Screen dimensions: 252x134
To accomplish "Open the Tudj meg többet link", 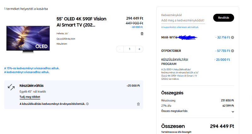I will [x=30, y=97].
